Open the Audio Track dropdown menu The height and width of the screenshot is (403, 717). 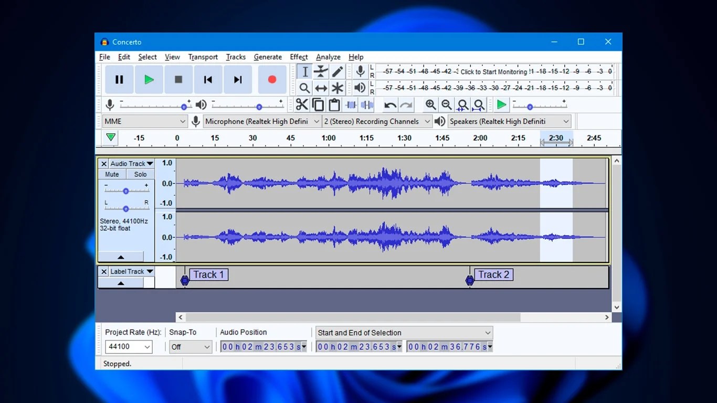point(132,164)
